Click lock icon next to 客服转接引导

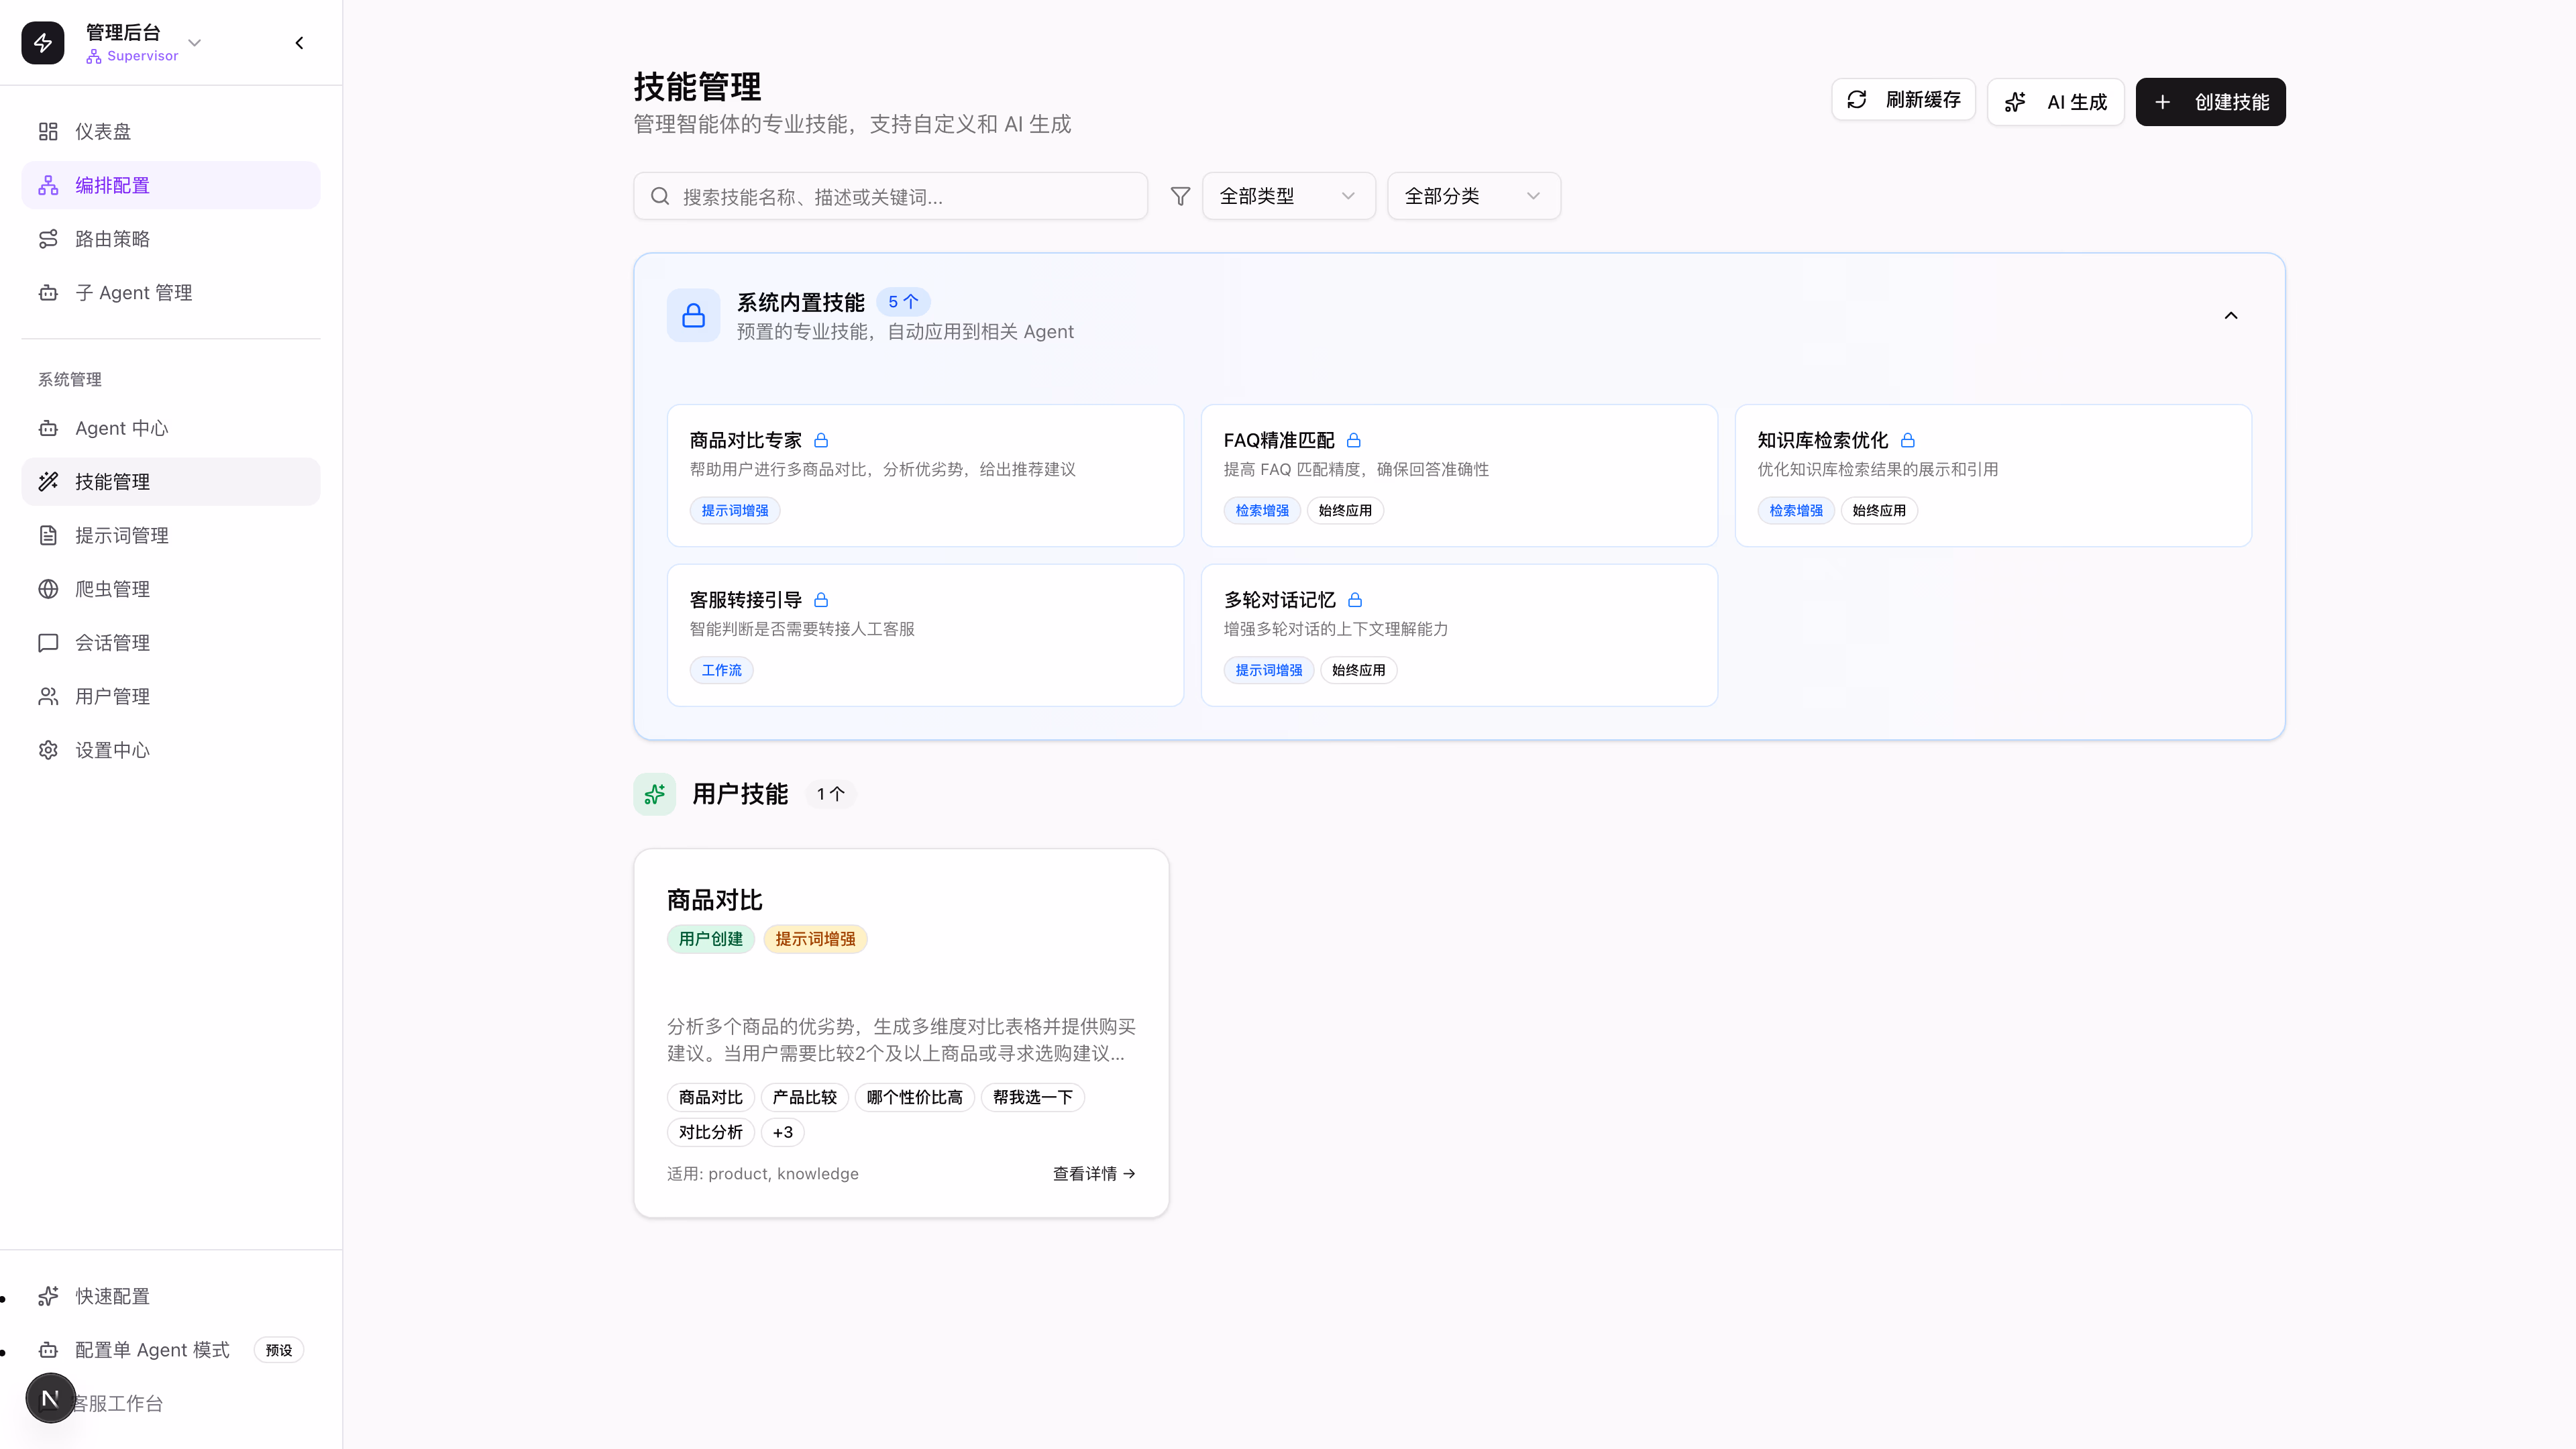(821, 600)
